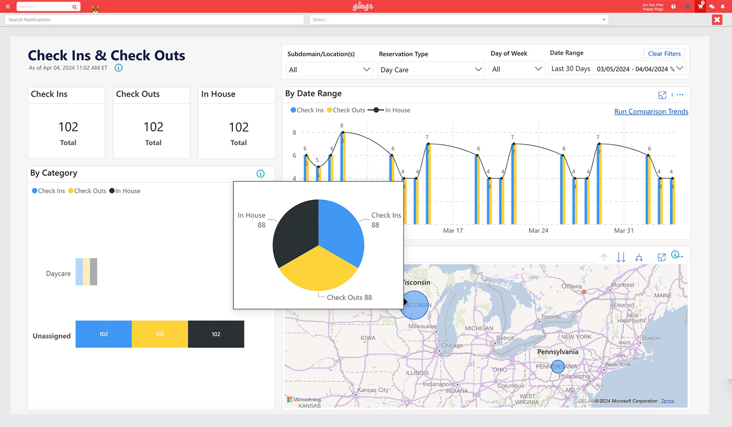Image resolution: width=732 pixels, height=427 pixels.
Task: Open the Subdomain/Location(s) dropdown
Action: 330,69
